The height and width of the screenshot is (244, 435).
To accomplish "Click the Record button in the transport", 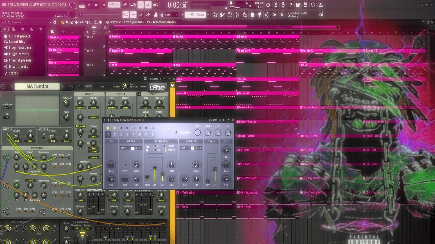I will [104, 5].
